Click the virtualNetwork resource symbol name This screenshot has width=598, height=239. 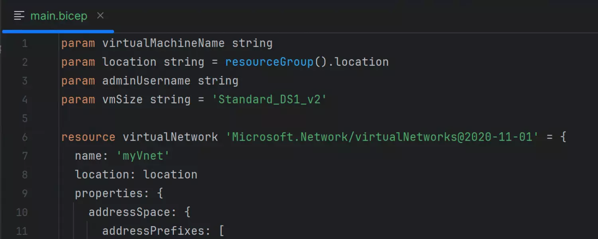pyautogui.click(x=170, y=137)
